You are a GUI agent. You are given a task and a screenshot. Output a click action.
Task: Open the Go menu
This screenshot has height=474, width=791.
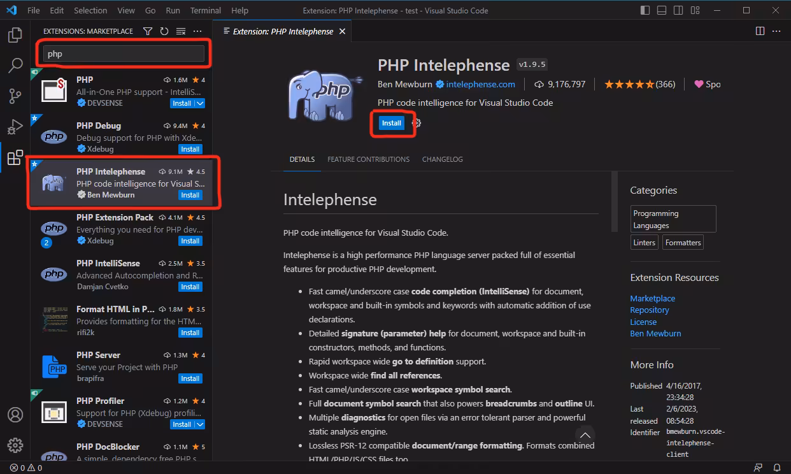click(150, 10)
